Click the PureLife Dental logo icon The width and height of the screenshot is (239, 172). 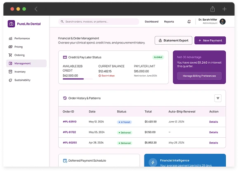(x=11, y=24)
